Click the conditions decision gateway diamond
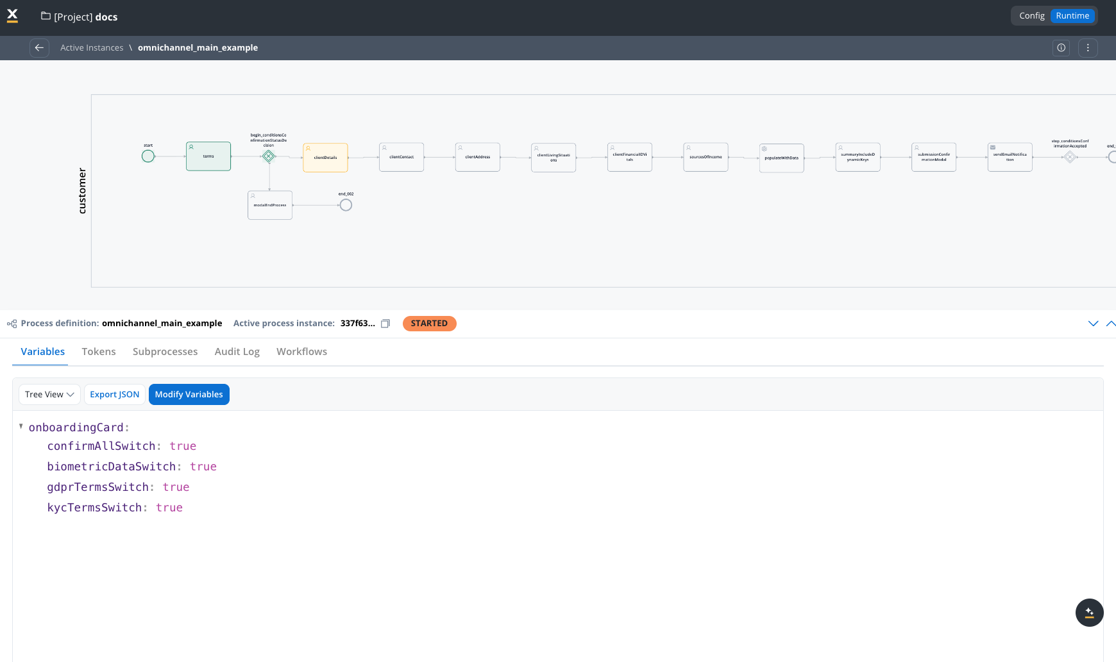This screenshot has width=1116, height=662. (269, 156)
